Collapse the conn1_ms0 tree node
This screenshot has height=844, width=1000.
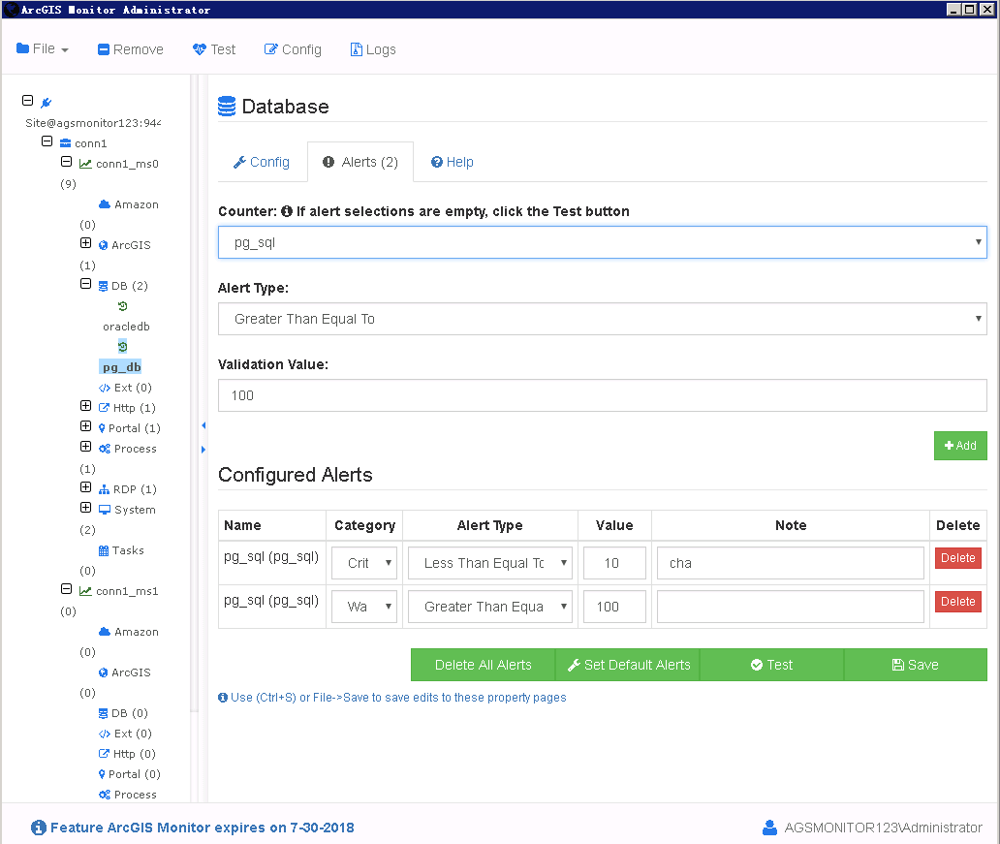[66, 162]
